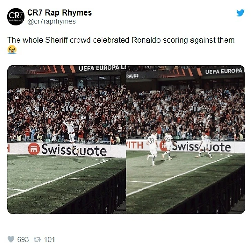Open the left photo of jumping celebration
This screenshot has height=246, width=251.
[x=67, y=139]
